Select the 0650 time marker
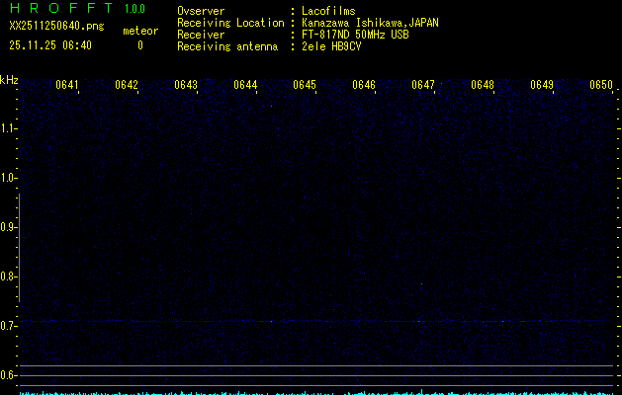The width and height of the screenshot is (622, 395). pos(601,85)
